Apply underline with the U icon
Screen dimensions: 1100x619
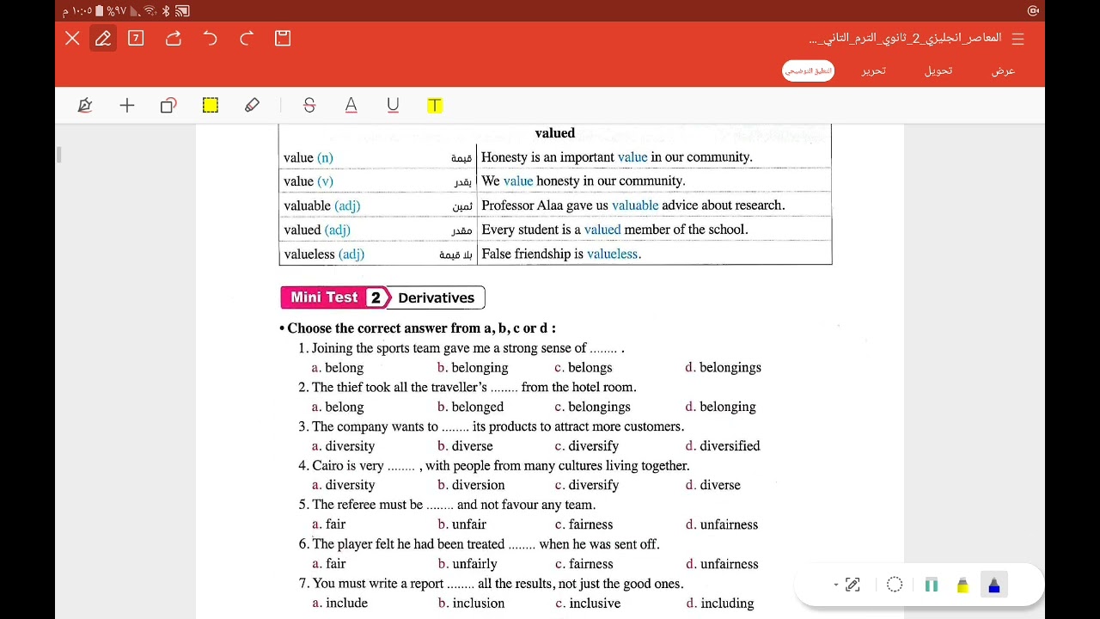(x=393, y=105)
